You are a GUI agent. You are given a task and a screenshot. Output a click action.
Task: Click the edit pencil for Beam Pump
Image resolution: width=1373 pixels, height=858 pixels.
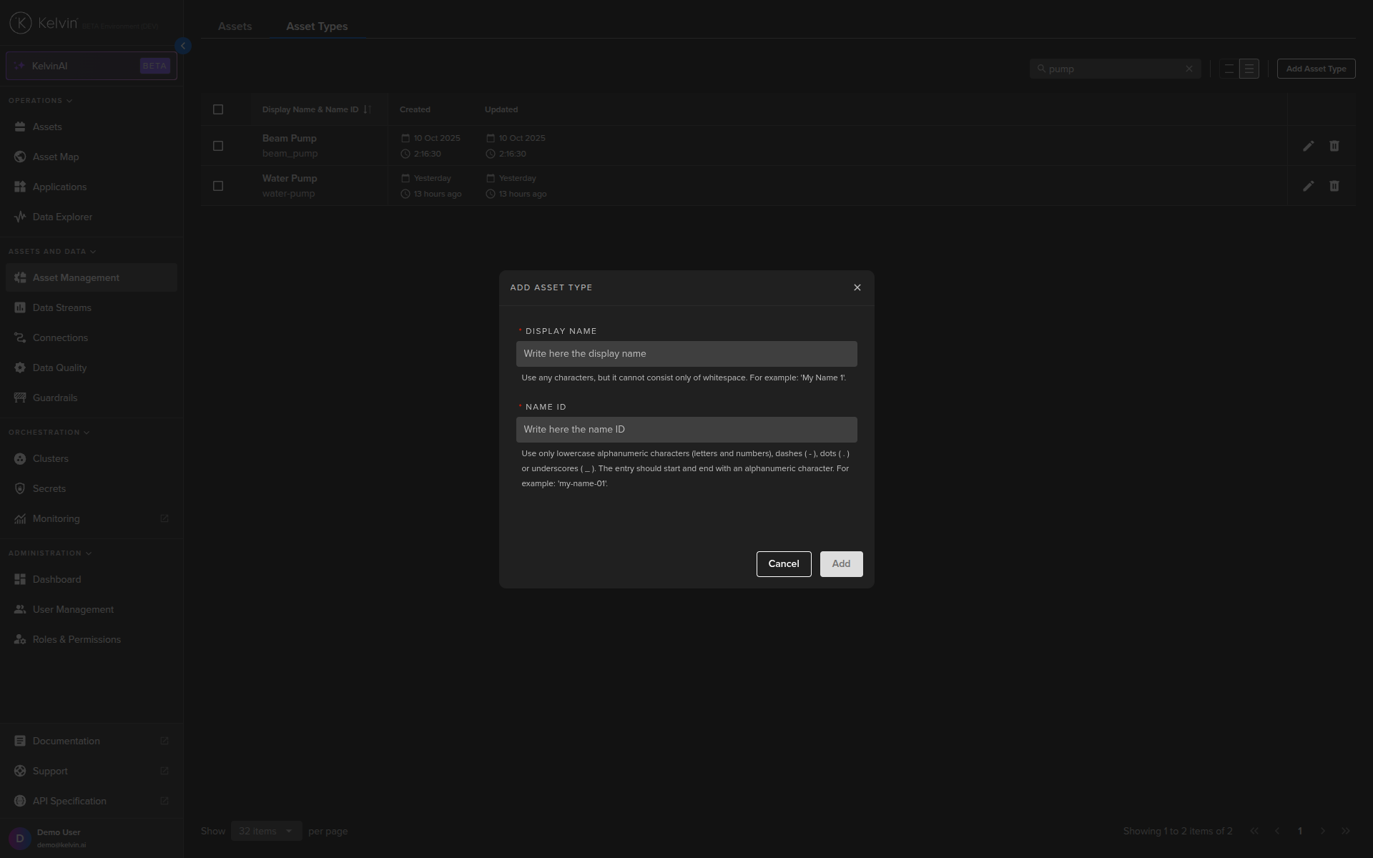point(1308,146)
